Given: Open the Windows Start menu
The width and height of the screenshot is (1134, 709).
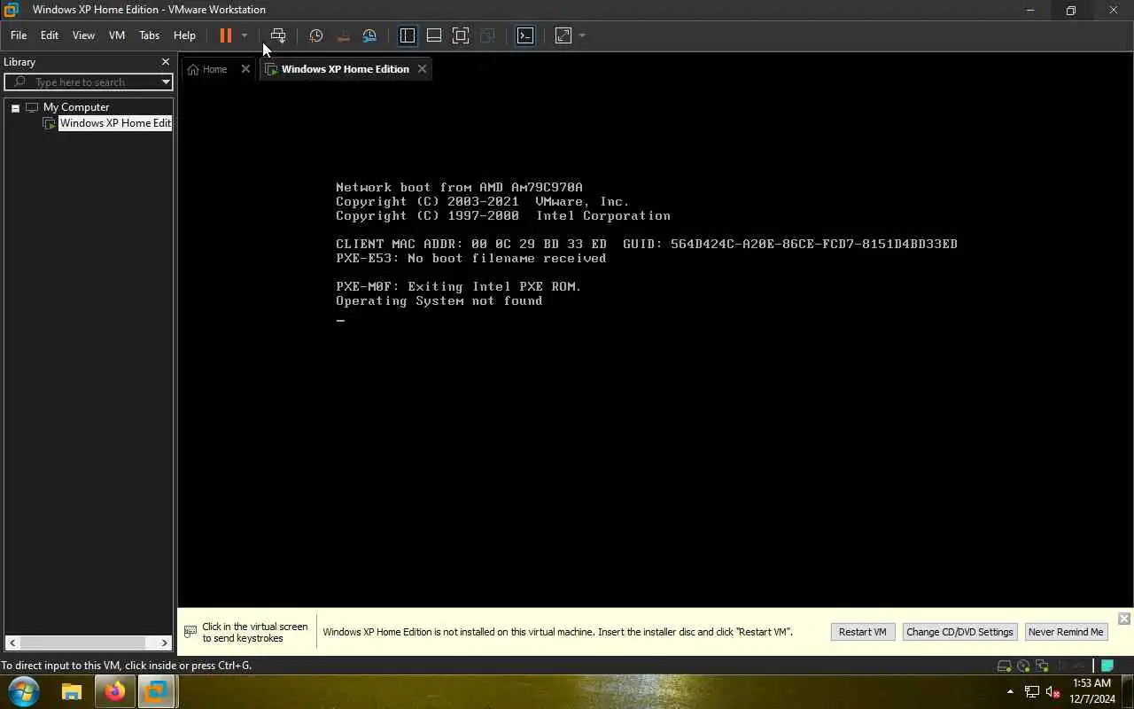Looking at the screenshot, I should [x=23, y=691].
